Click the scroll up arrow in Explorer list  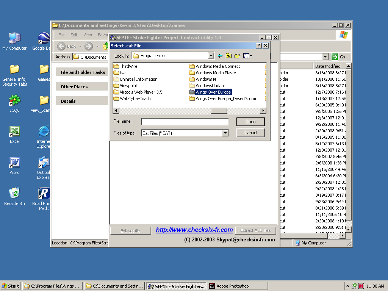[349, 66]
